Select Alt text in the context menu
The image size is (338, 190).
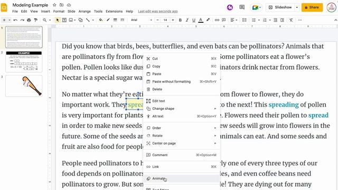182,116
